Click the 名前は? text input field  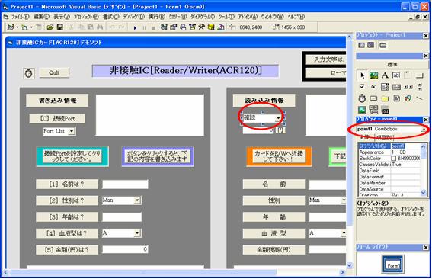[126, 184]
